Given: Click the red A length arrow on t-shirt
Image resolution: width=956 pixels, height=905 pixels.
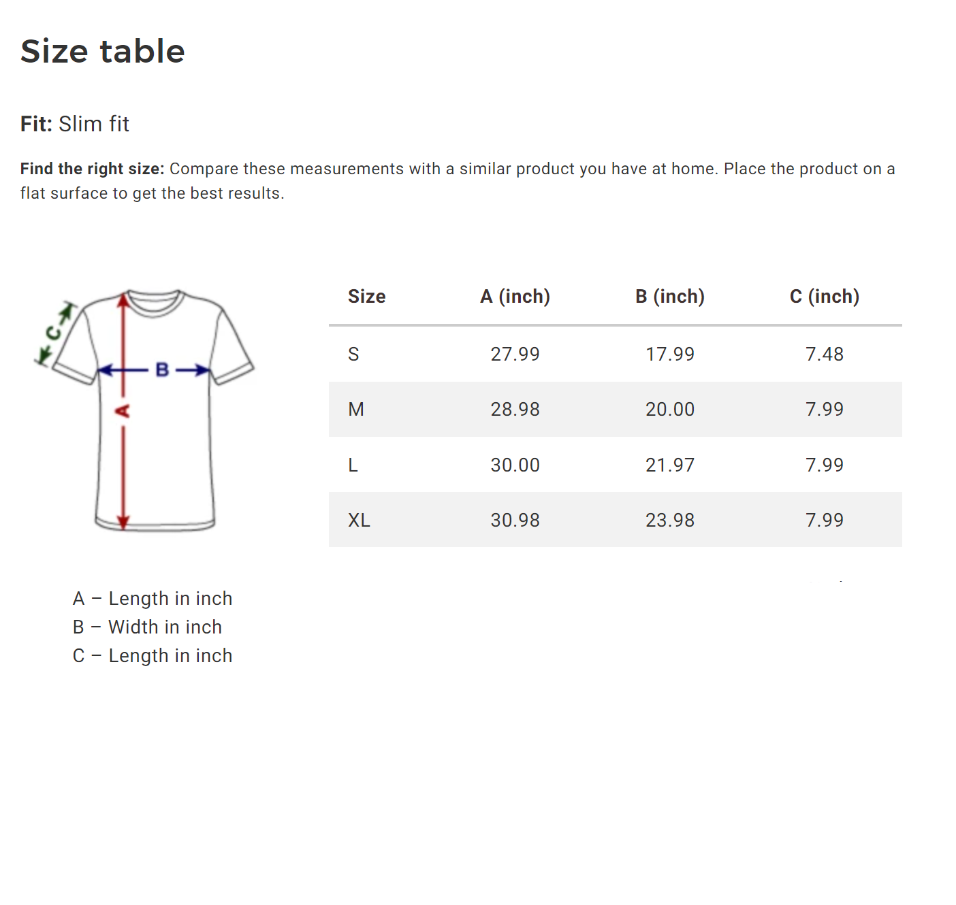Looking at the screenshot, I should pos(123,463).
